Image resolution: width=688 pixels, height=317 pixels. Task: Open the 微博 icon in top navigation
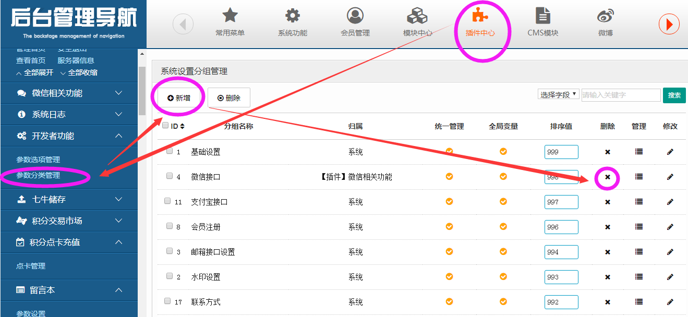[x=606, y=16]
